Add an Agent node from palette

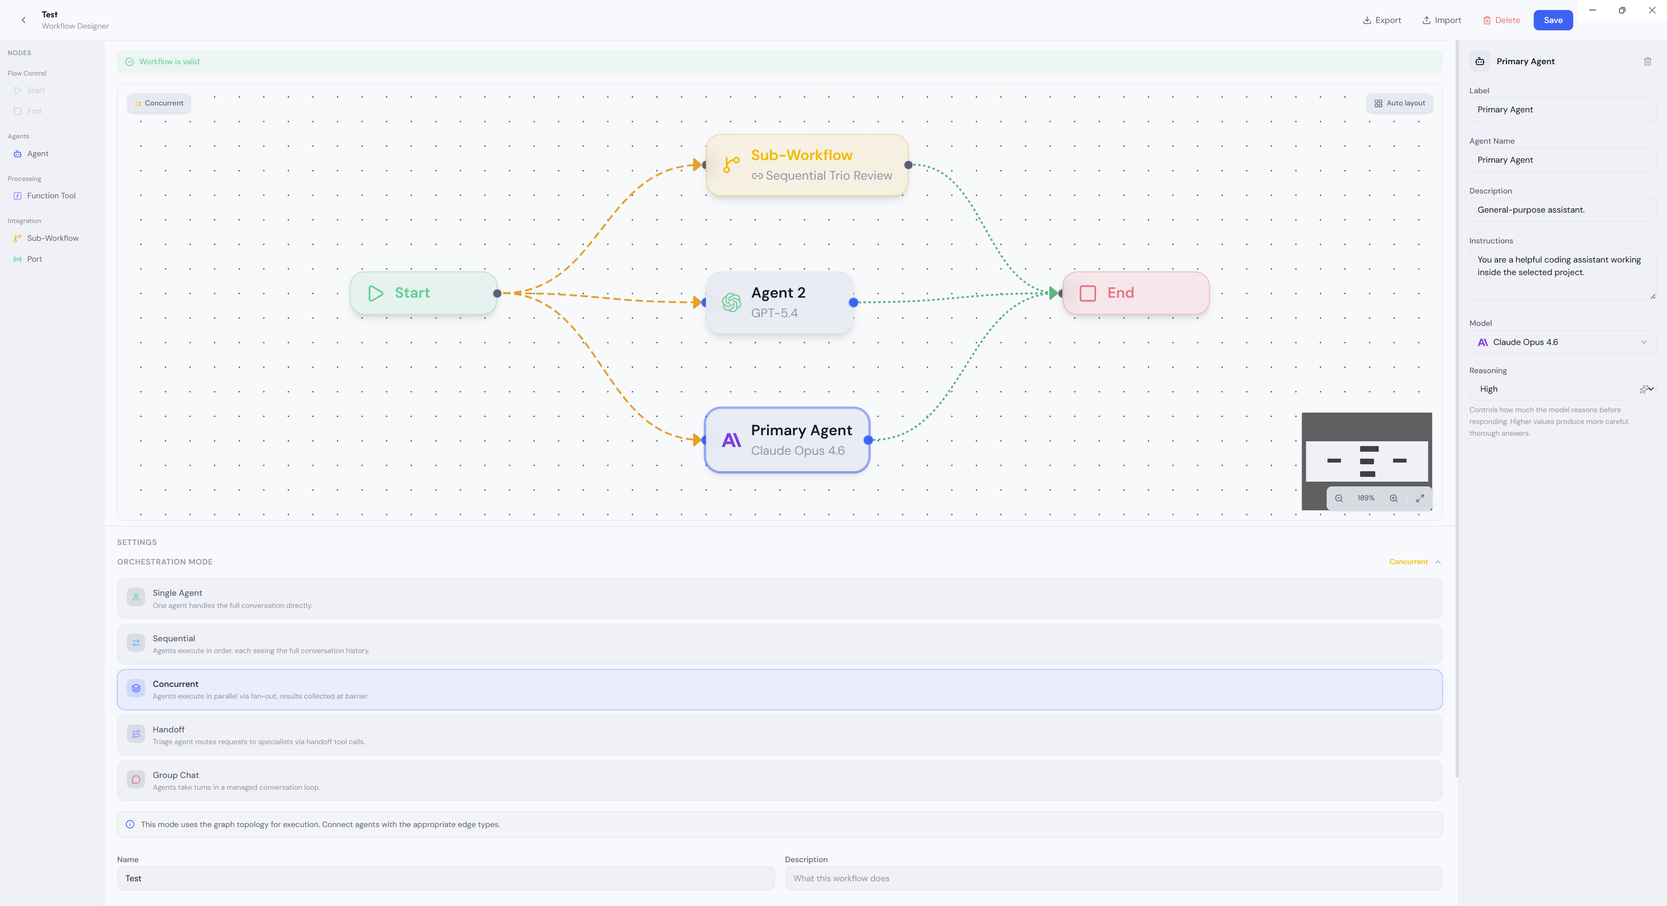31,154
